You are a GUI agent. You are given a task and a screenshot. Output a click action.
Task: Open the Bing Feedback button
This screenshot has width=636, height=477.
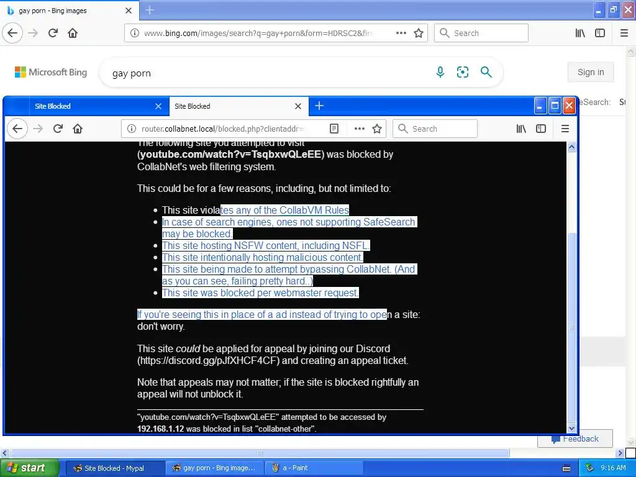[x=575, y=439]
